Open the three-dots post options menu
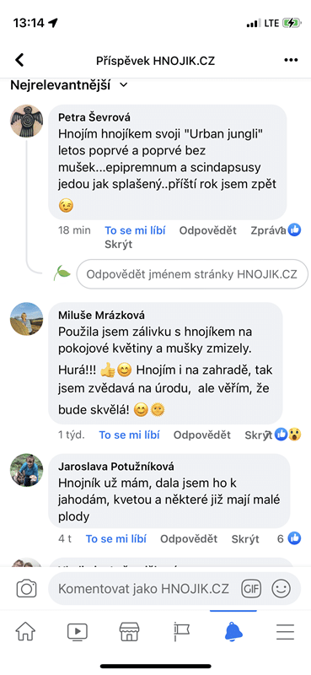This screenshot has height=675, width=311. (x=292, y=60)
